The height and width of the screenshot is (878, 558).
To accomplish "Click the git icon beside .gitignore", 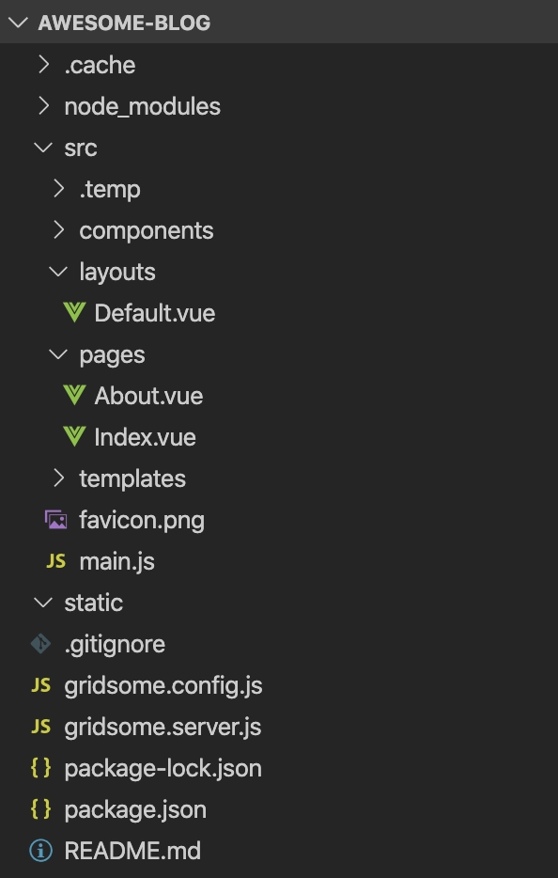I will click(39, 644).
